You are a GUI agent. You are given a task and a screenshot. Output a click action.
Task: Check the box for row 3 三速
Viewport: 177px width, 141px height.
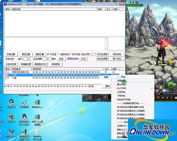click(6, 78)
